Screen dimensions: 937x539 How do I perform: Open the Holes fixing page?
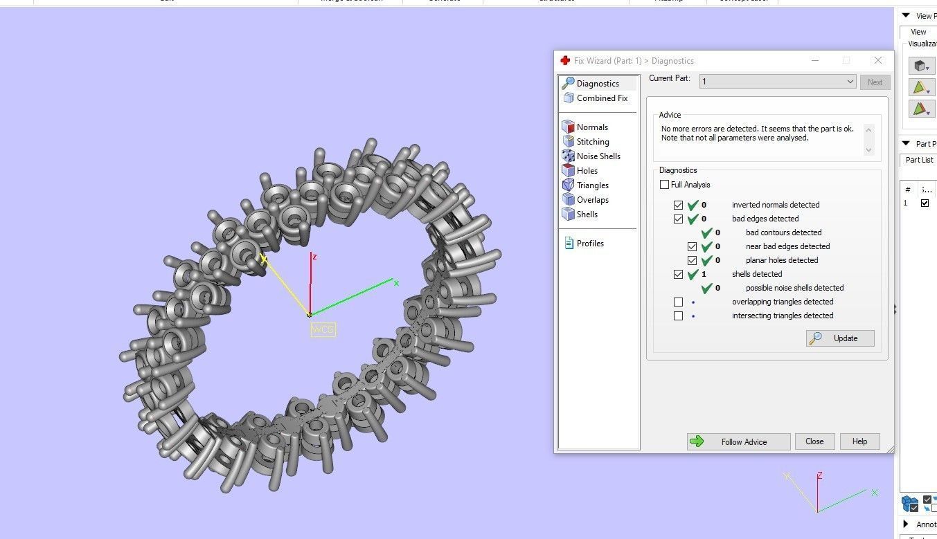point(587,171)
